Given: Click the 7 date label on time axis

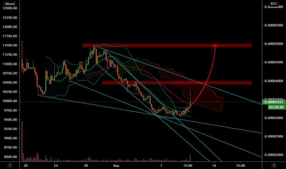Looking at the screenshot, I should click(x=161, y=166).
